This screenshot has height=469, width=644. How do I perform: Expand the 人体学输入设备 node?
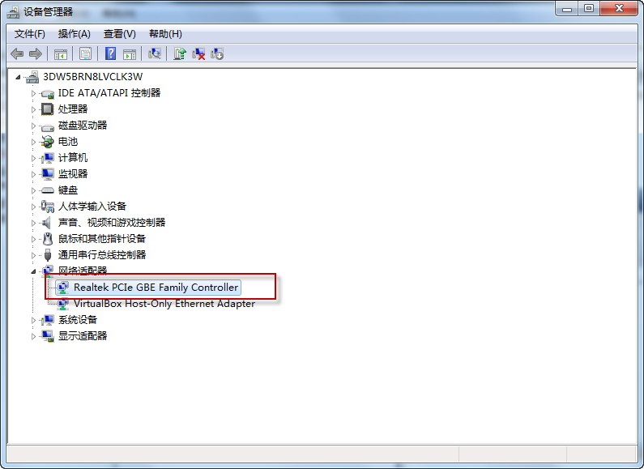coord(34,207)
